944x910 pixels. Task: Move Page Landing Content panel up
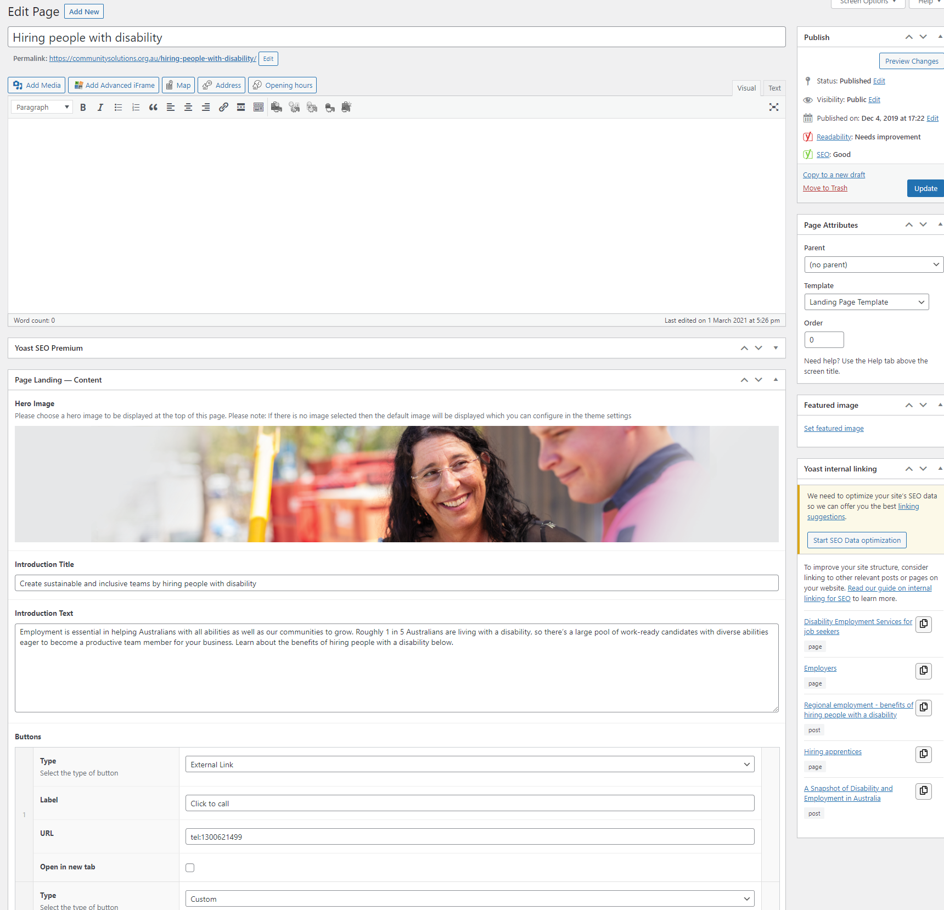point(744,380)
